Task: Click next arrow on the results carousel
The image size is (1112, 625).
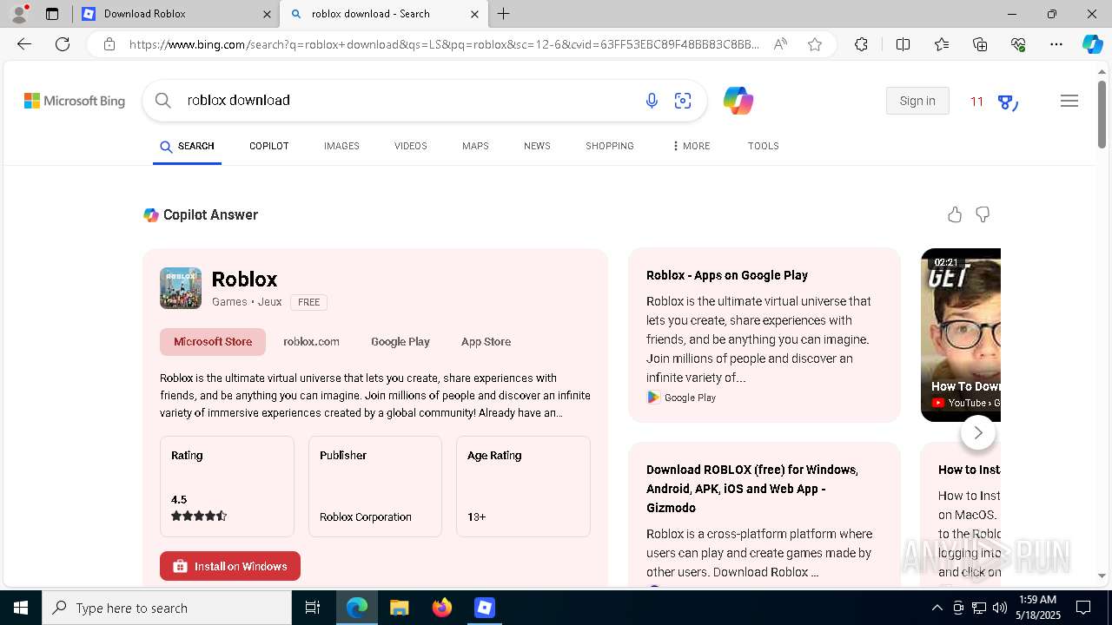Action: tap(978, 432)
